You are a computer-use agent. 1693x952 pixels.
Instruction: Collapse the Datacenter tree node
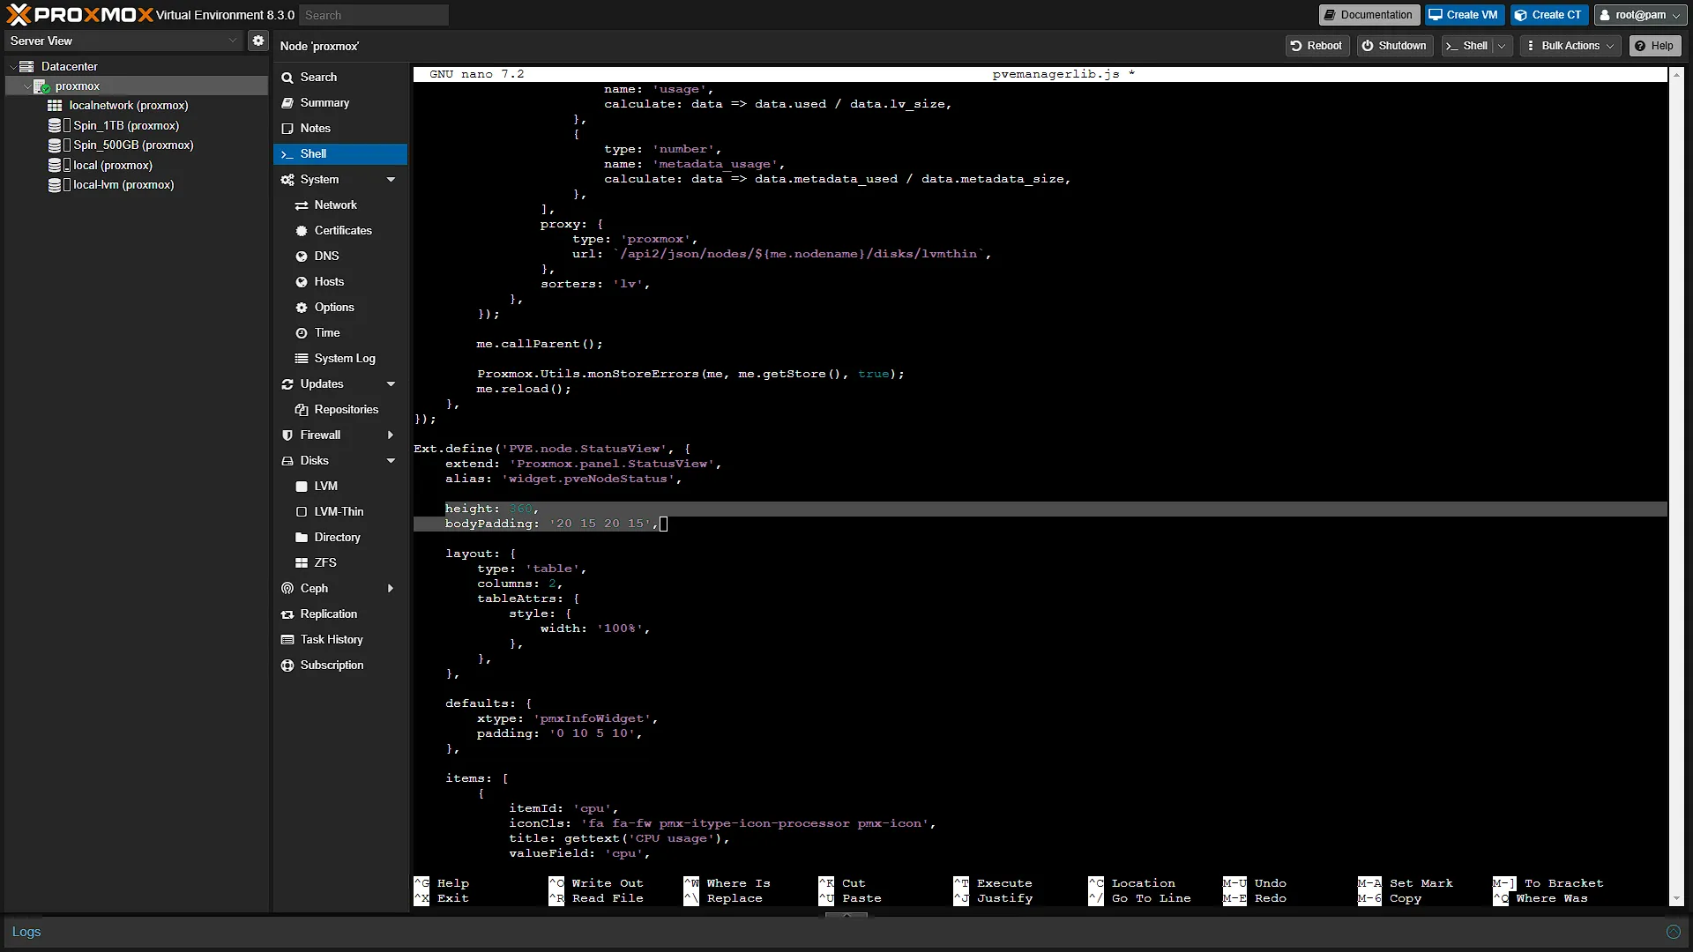tap(12, 67)
